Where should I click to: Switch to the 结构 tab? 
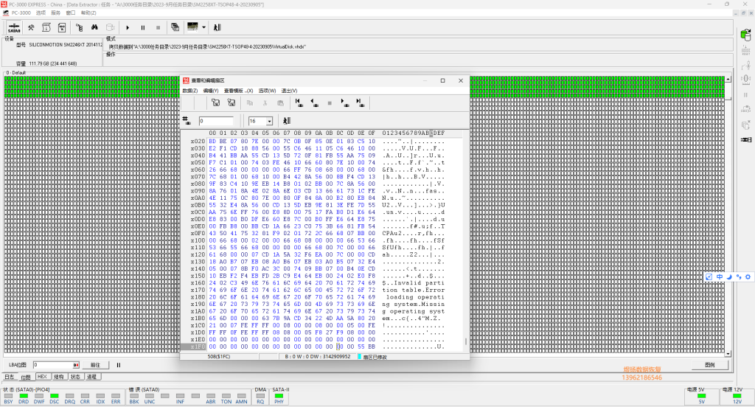(x=59, y=377)
